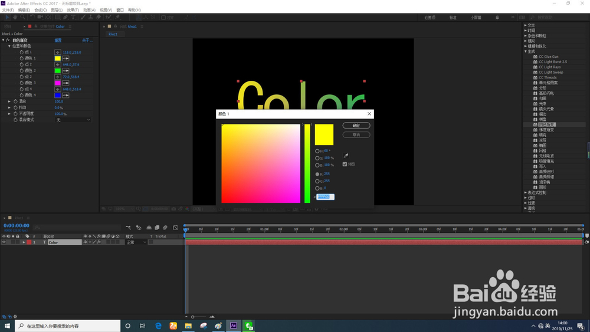Click the crosshair point picker for 点 1
This screenshot has width=590, height=332.
coord(58,52)
